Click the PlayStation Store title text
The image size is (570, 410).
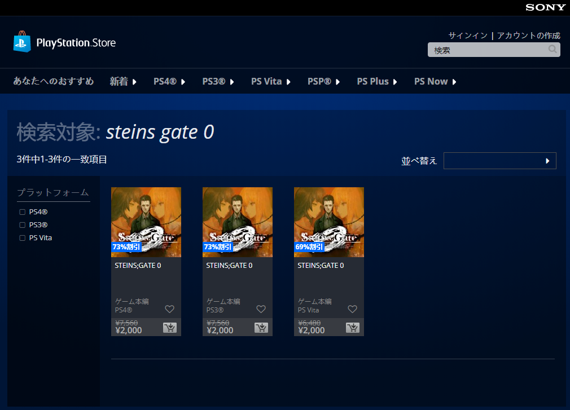pos(76,43)
